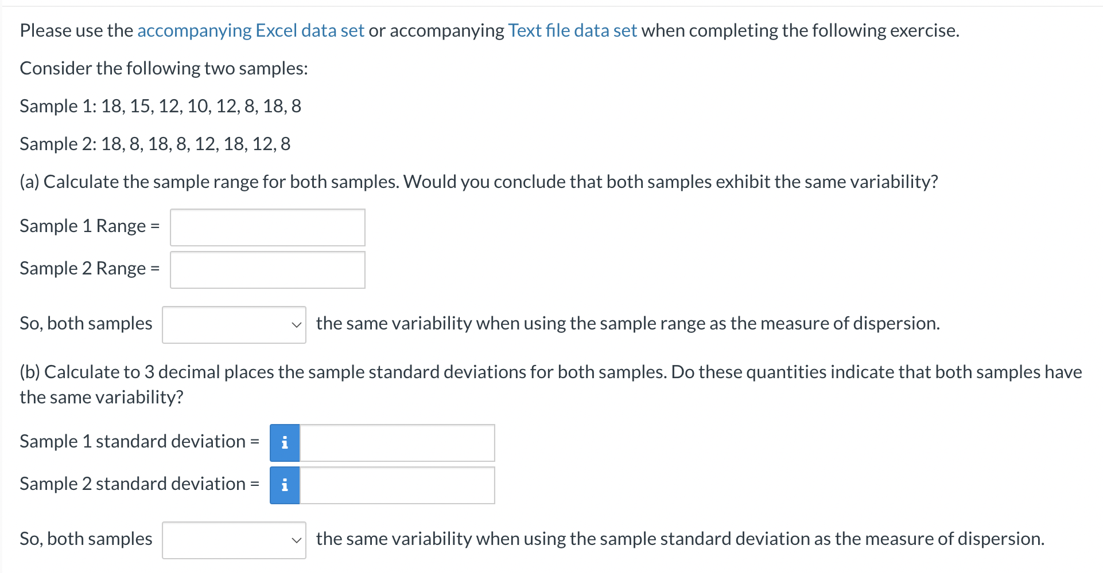The height and width of the screenshot is (573, 1103).
Task: Click the part (b) question text
Action: pyautogui.click(x=551, y=384)
